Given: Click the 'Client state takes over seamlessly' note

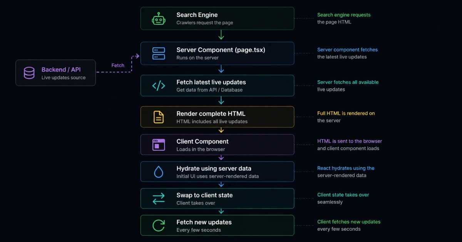Looking at the screenshot, I should point(343,198).
